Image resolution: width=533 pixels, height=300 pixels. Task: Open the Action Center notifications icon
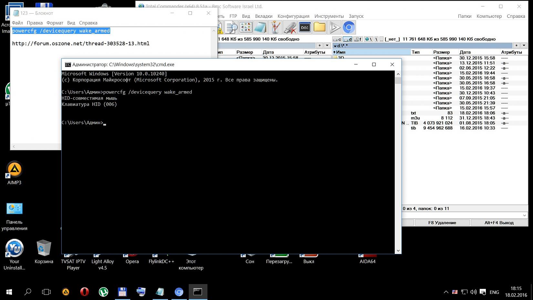click(x=483, y=292)
